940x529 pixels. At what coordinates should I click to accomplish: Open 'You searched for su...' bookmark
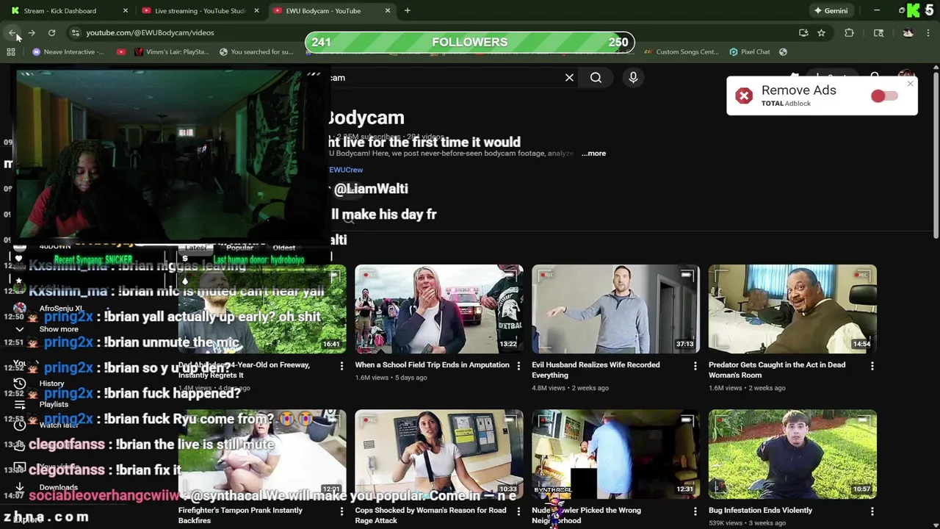256,51
